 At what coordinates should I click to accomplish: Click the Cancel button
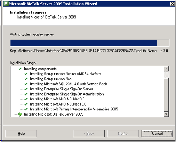157,134
